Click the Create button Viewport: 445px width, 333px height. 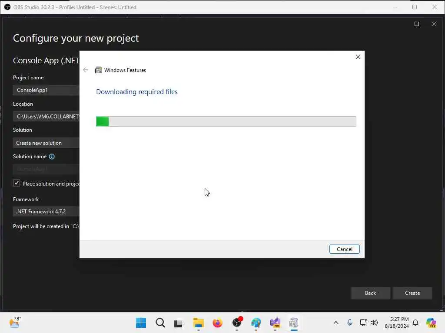click(412, 293)
